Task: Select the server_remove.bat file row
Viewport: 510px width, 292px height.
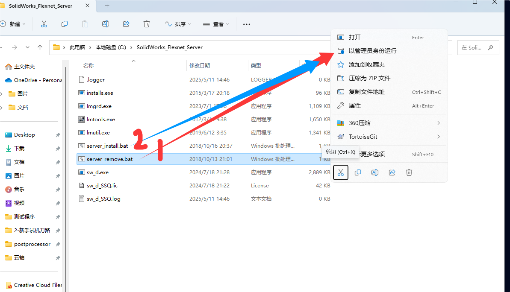Action: pos(203,159)
